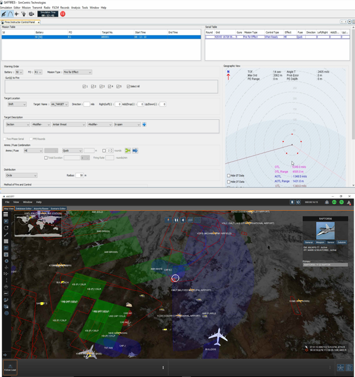Expand the Mission Type Fire for Effect dropdown
Viewport: 355px width, 377px height.
point(77,72)
